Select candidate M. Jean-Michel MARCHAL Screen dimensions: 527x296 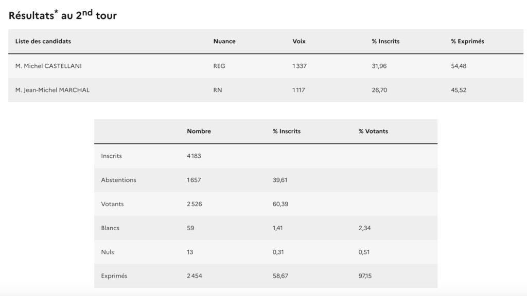click(x=52, y=90)
